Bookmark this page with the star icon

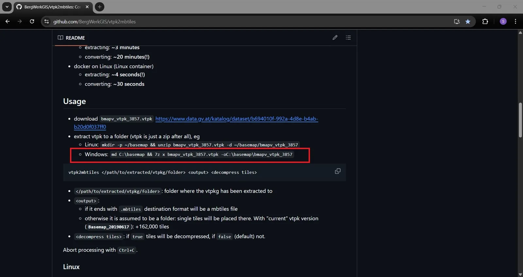click(468, 22)
